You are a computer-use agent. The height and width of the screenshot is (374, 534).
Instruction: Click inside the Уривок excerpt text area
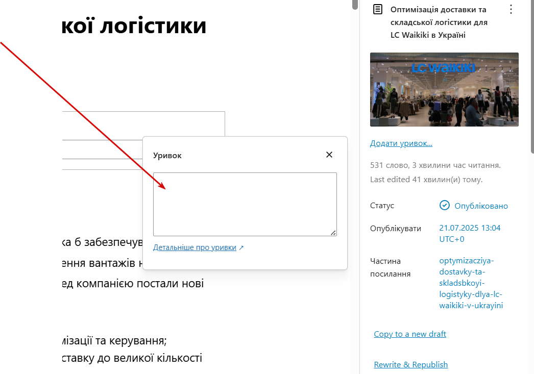click(245, 204)
